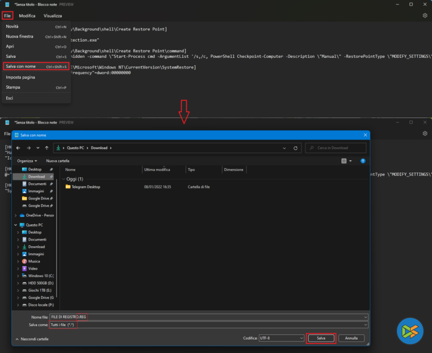The image size is (432, 353).
Task: Click the refresh button in the address bar
Action: coord(296,148)
